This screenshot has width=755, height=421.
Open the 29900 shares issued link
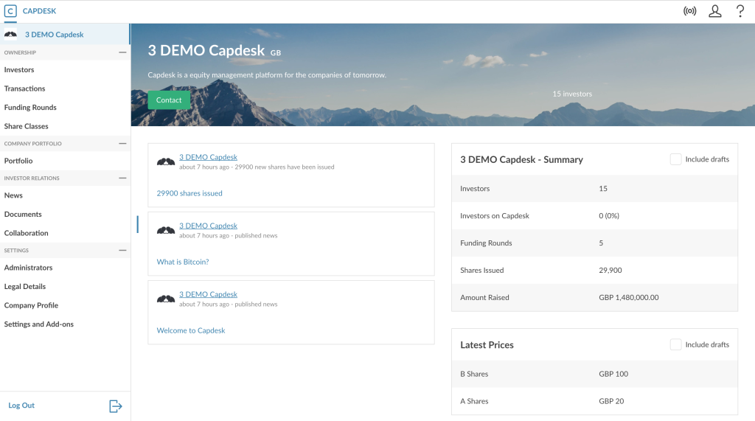point(189,193)
